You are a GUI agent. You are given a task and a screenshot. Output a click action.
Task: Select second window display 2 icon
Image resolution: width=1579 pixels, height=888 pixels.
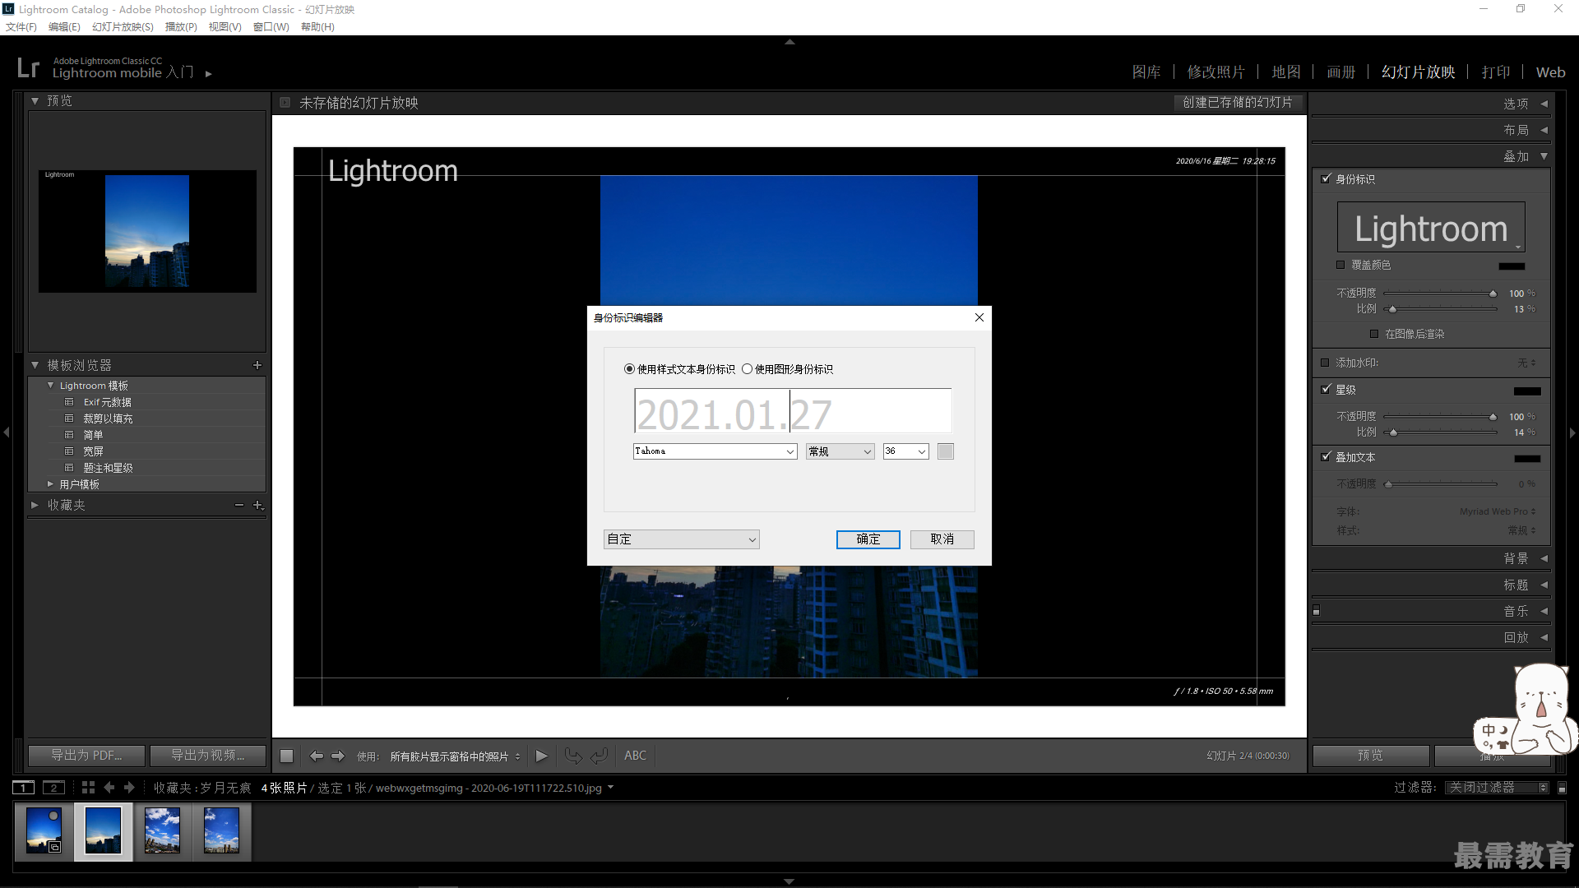click(x=53, y=788)
